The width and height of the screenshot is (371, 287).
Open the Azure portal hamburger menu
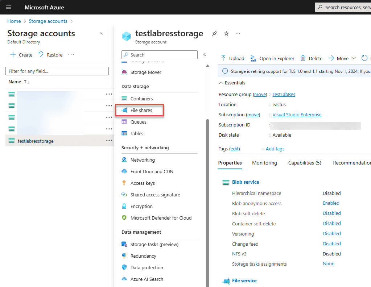(x=9, y=7)
